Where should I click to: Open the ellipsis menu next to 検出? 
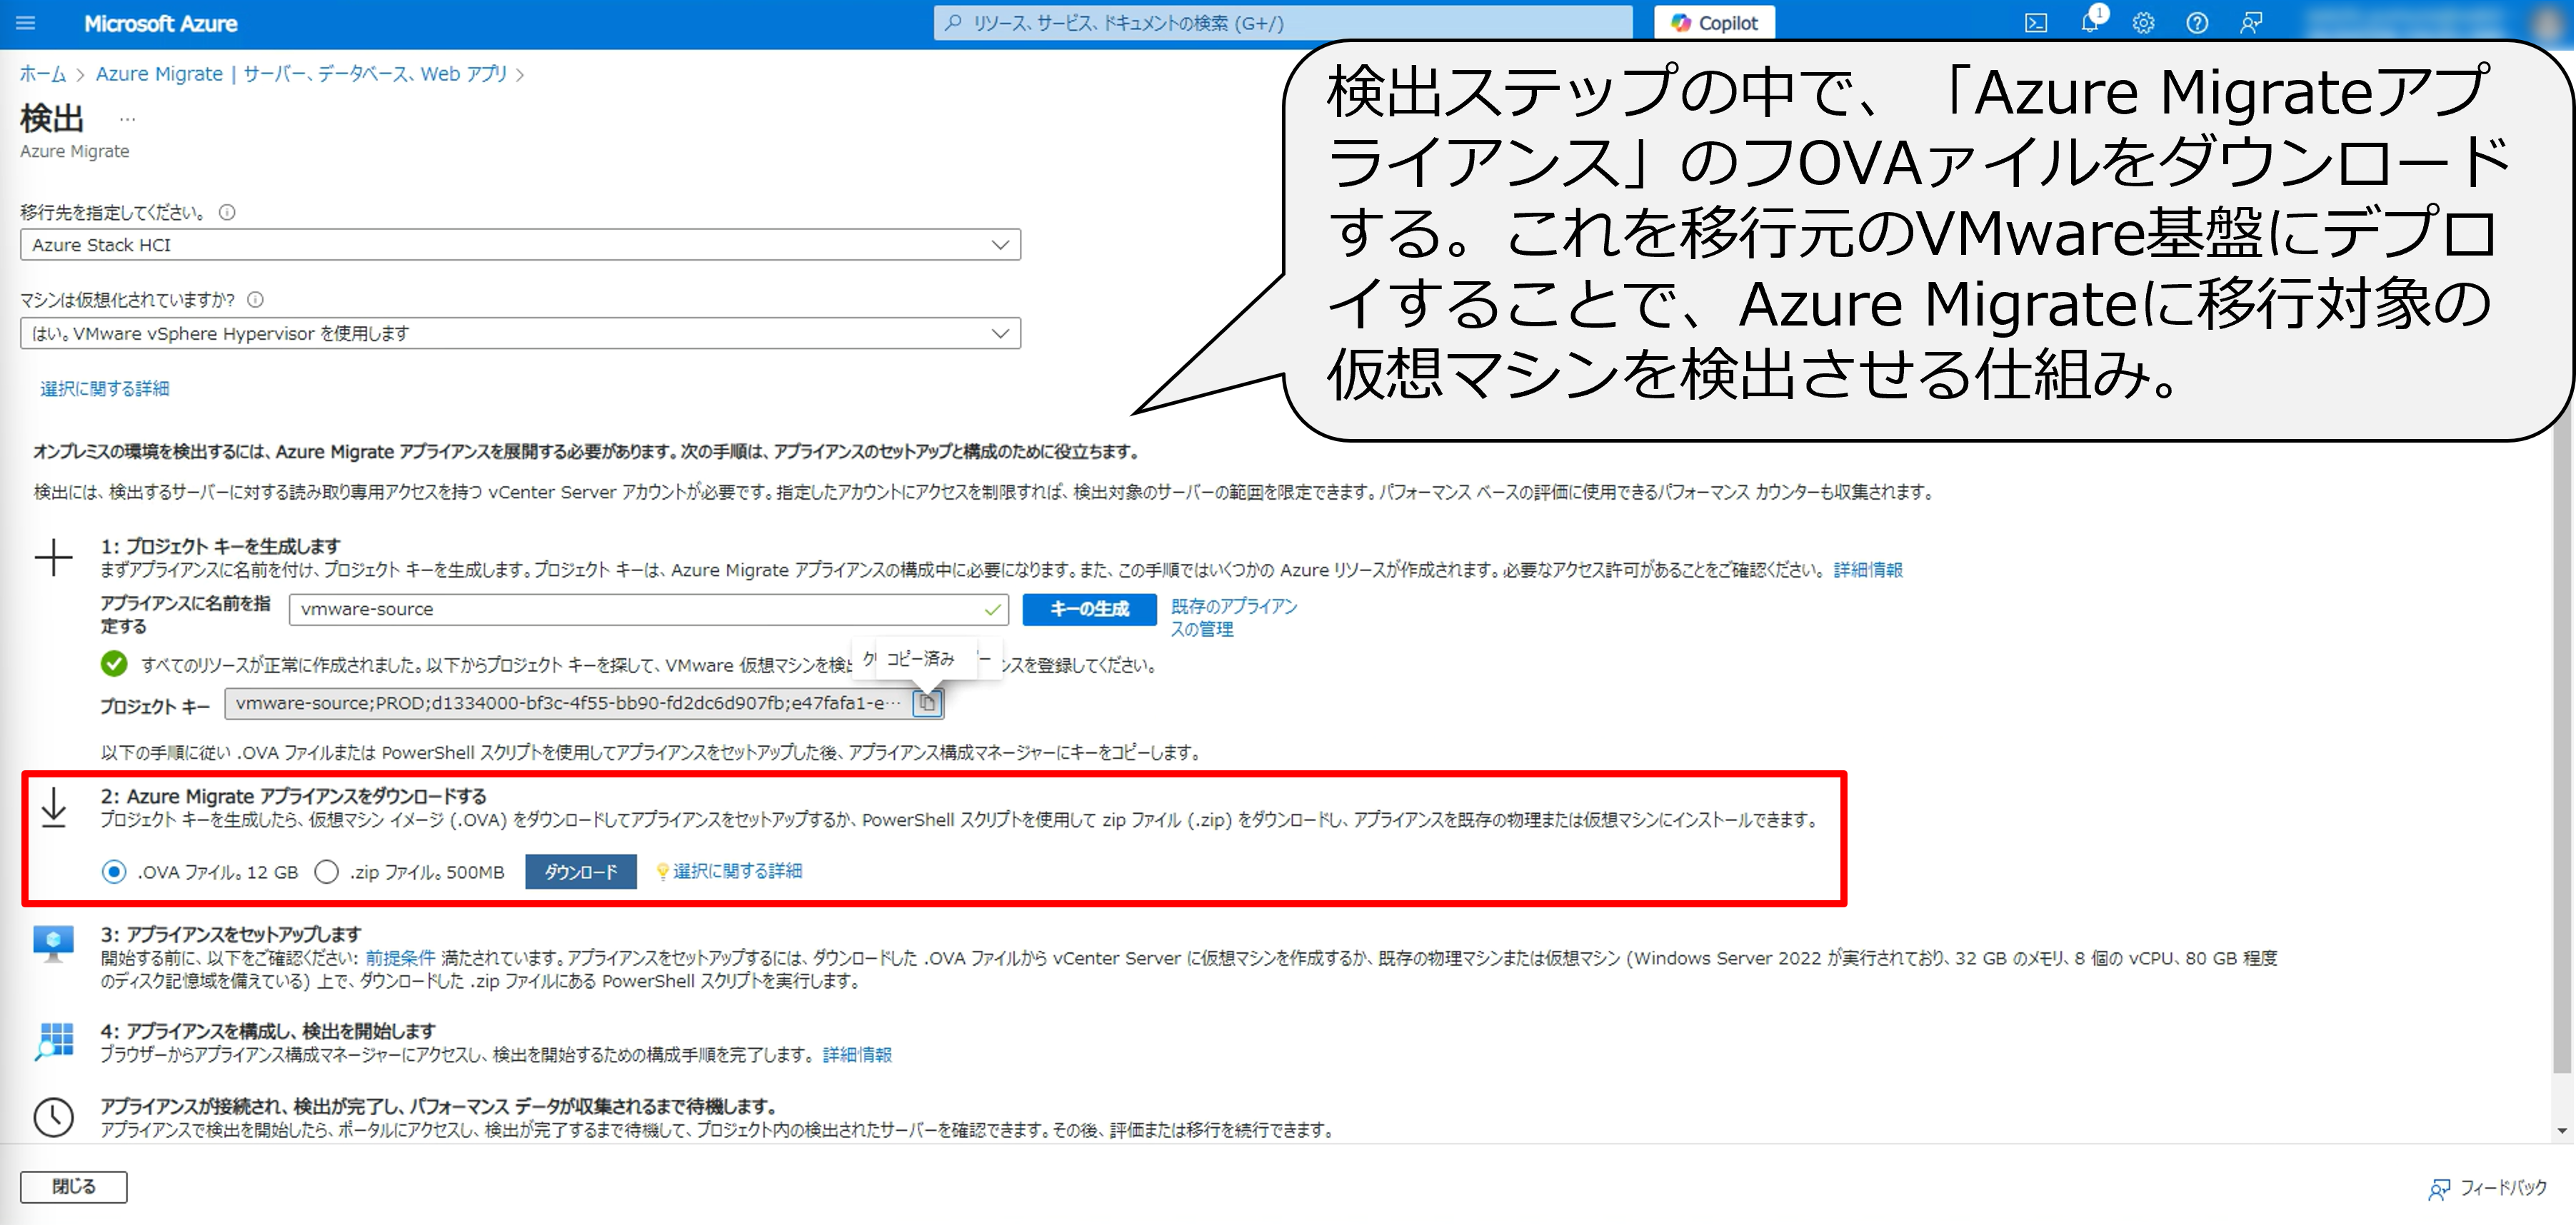127,119
